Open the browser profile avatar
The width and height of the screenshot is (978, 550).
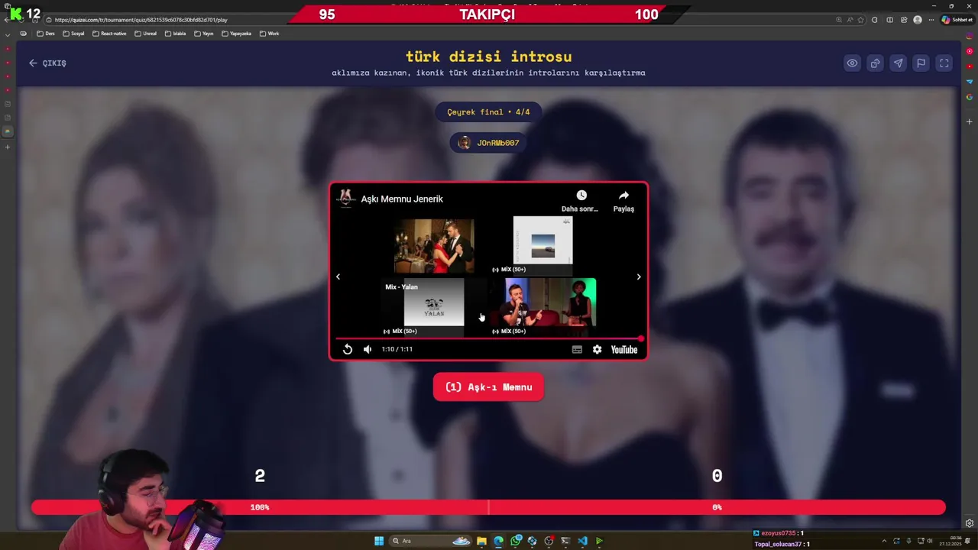tap(918, 20)
